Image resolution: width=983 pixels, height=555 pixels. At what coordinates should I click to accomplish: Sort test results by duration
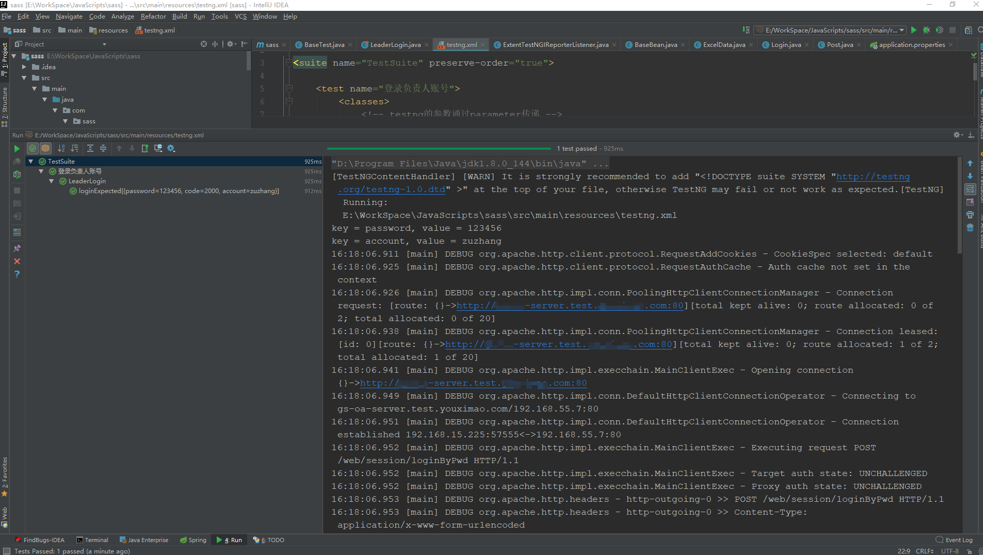click(x=74, y=148)
